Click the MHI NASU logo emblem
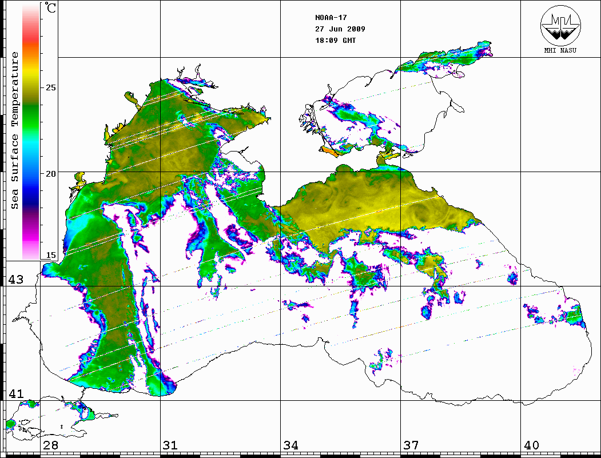The height and width of the screenshot is (458, 601). pos(560,25)
